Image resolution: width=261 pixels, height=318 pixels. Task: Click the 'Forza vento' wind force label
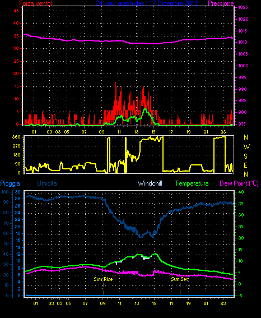[36, 3]
